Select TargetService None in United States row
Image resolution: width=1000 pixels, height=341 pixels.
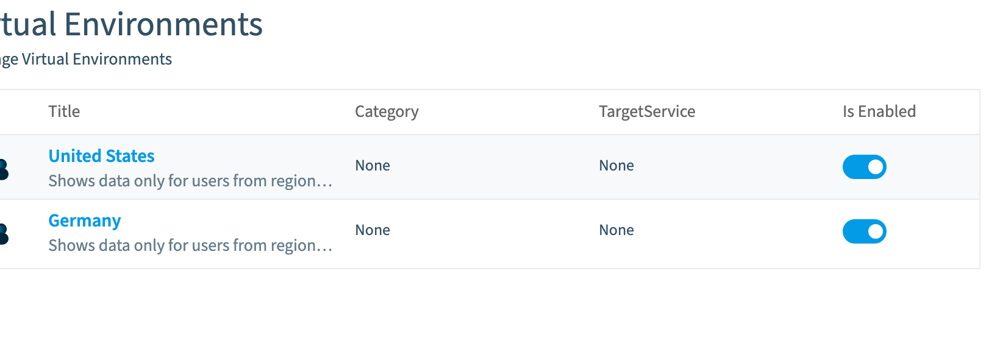coord(616,166)
